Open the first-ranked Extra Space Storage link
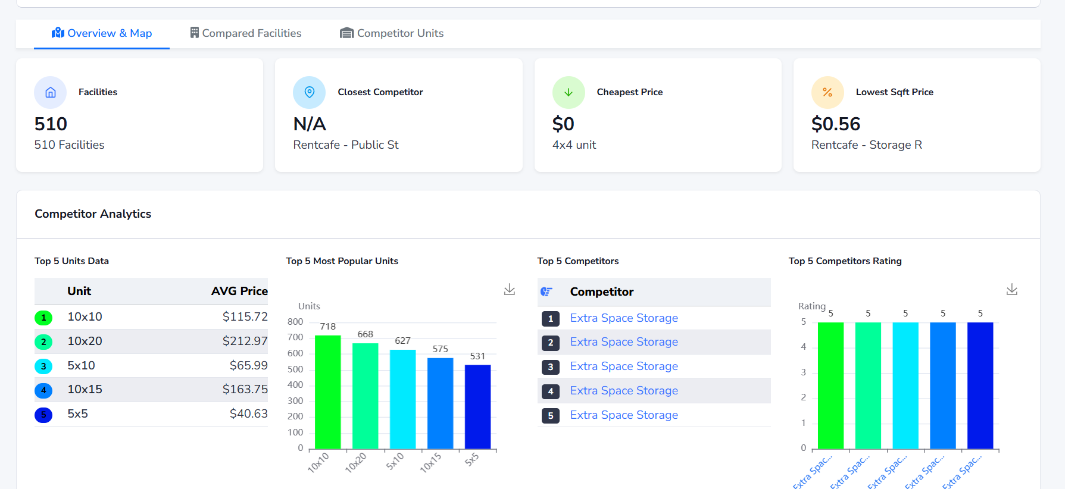 (x=624, y=318)
